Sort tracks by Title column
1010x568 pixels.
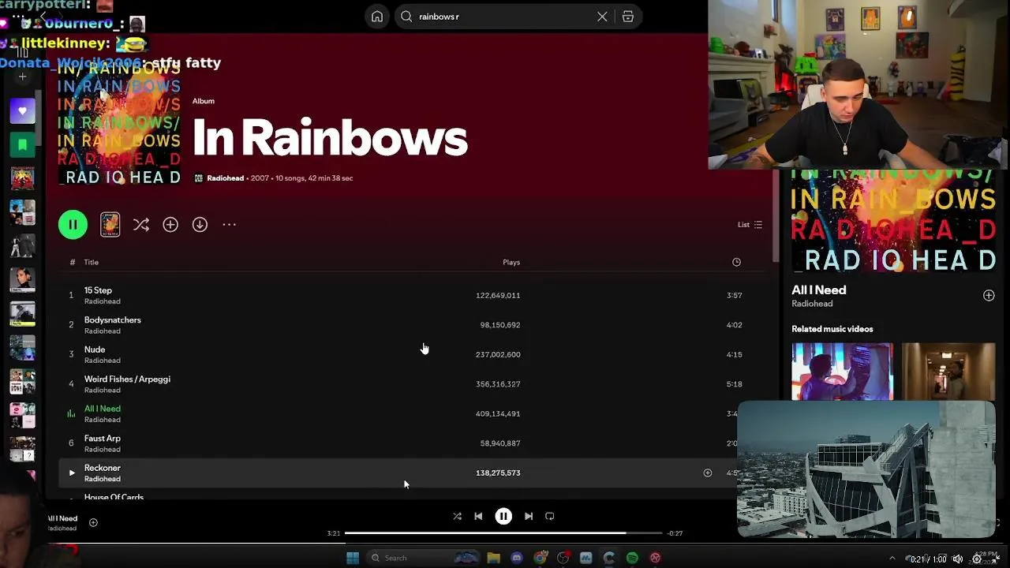92,262
